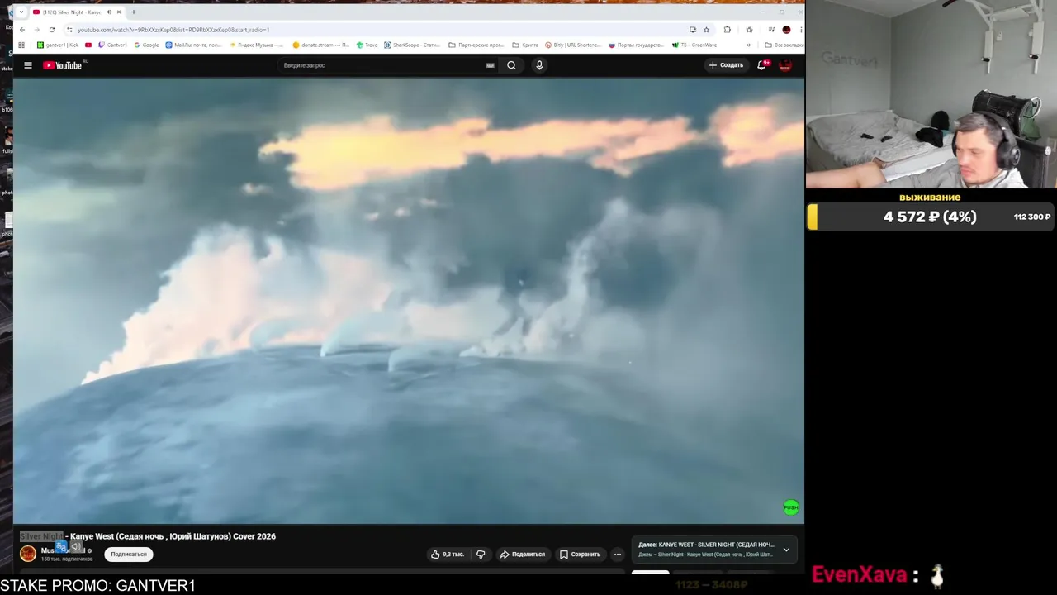Click the green PUSH button over the video
The width and height of the screenshot is (1057, 595).
point(790,507)
